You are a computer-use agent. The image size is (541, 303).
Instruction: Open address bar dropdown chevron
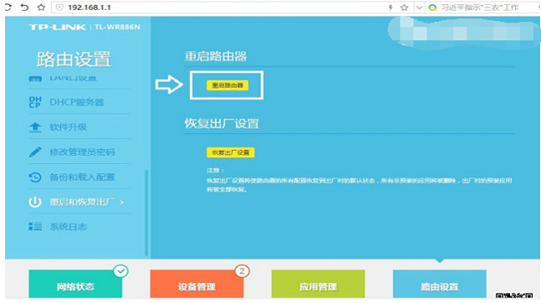click(x=420, y=8)
